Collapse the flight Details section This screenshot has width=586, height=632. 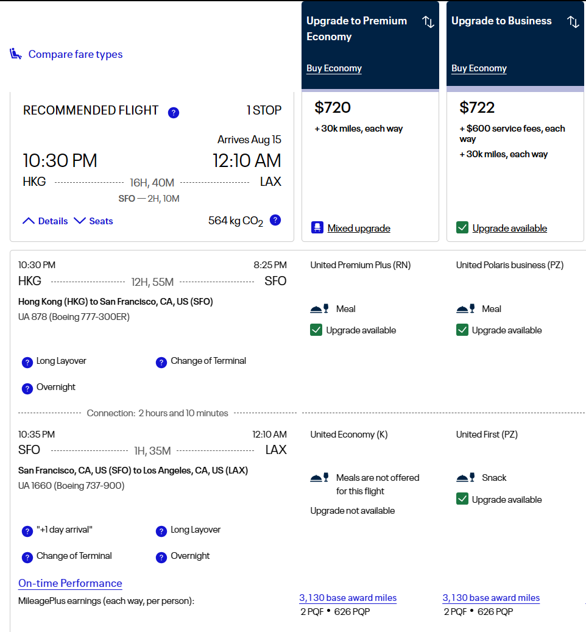(x=45, y=221)
